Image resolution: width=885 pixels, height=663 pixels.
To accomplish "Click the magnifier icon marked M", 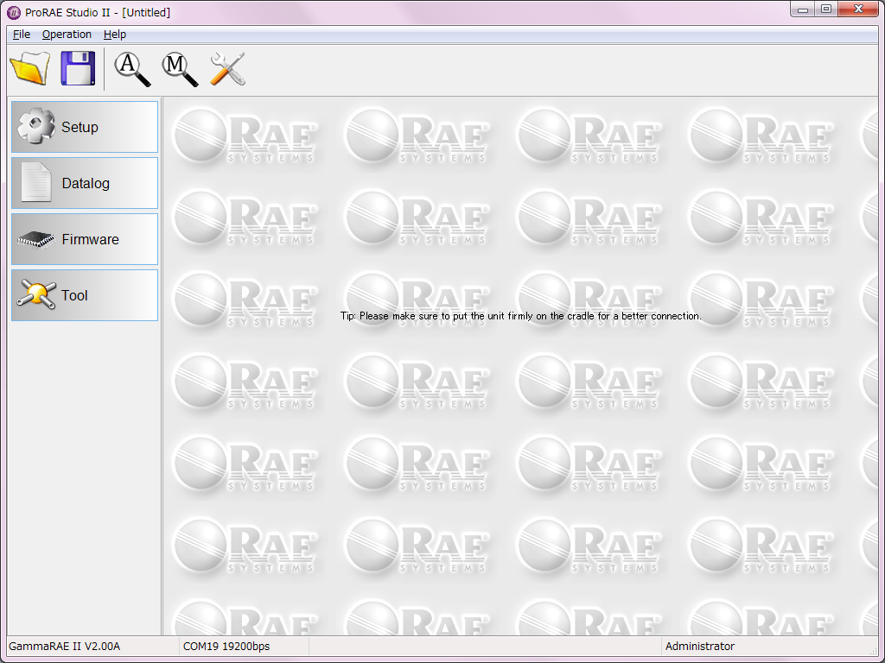I will click(x=180, y=69).
